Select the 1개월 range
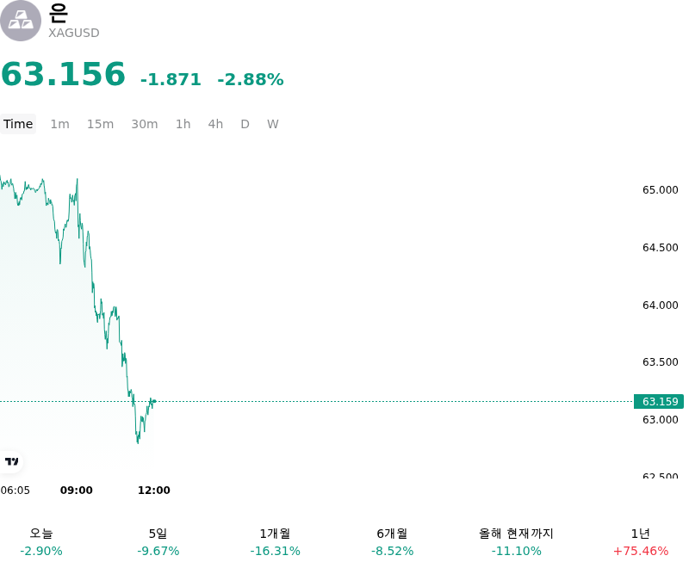Viewport: 689px width, 568px height. [275, 541]
